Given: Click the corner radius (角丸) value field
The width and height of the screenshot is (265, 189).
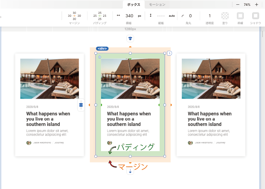Looking at the screenshot, I should (x=190, y=16).
